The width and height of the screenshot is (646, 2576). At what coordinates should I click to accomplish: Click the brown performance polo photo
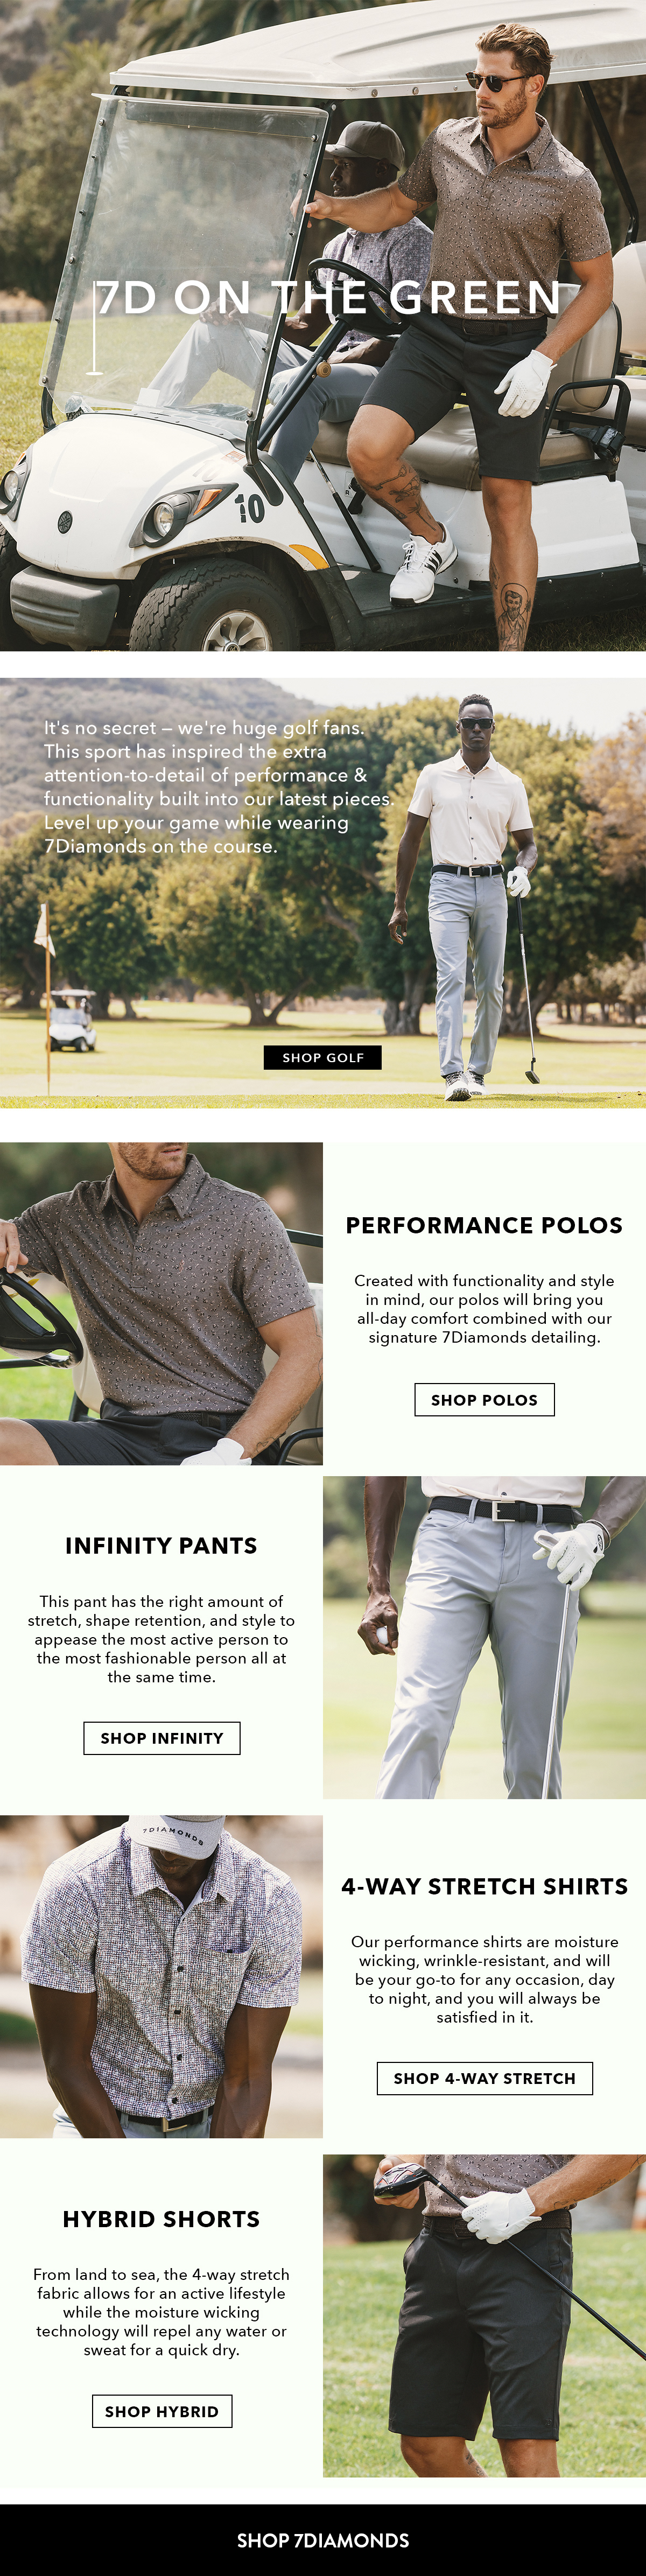pos(161,1304)
